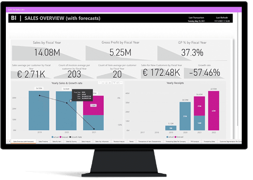Click the BI logo in header
253x180 pixels.
(14, 18)
